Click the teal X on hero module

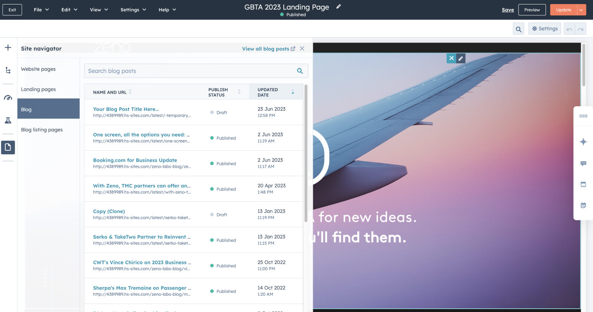[x=451, y=58]
